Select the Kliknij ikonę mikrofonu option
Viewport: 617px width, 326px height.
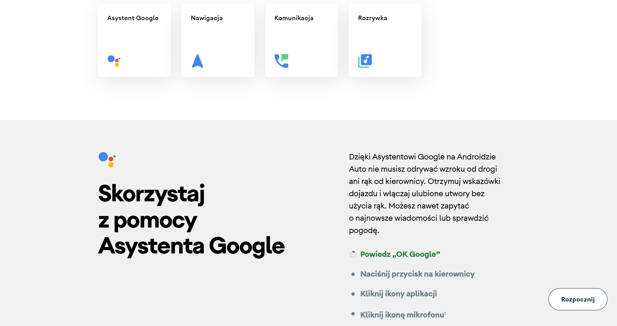click(x=403, y=314)
